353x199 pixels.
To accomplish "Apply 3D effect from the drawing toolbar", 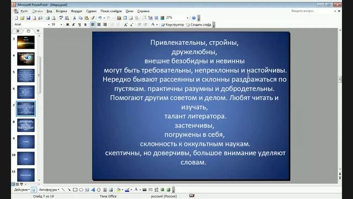I will [168, 190].
